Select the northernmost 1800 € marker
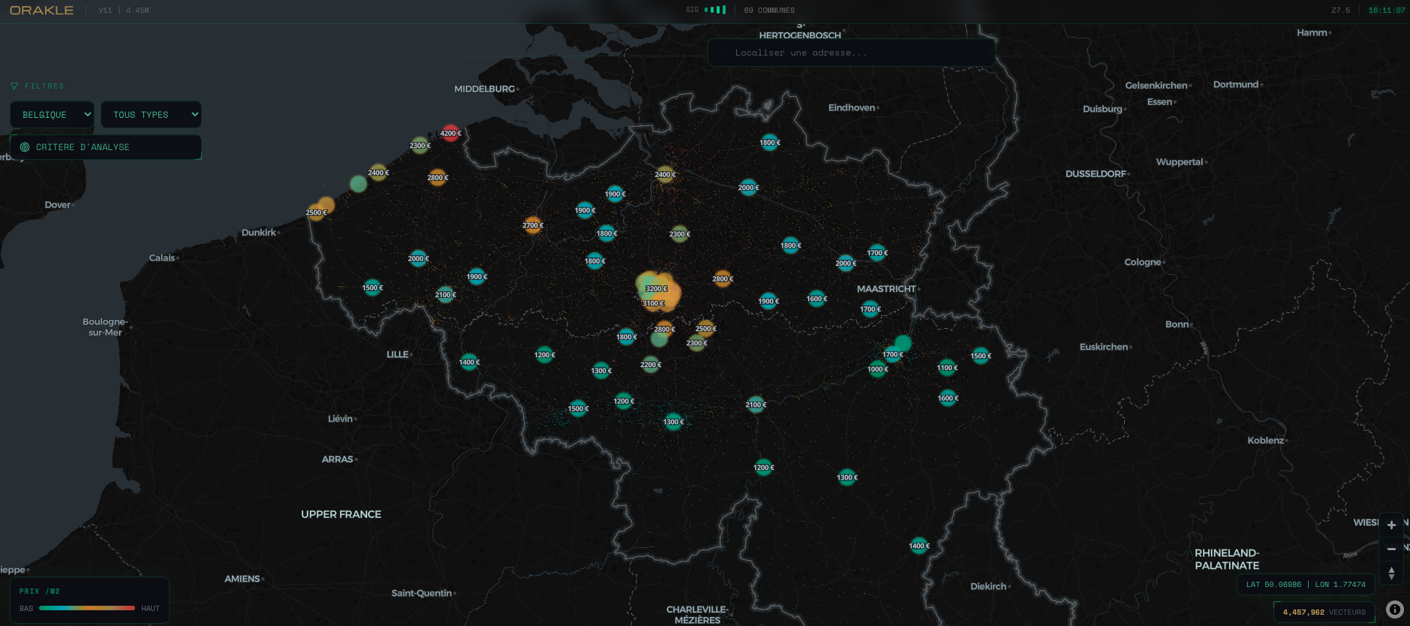The height and width of the screenshot is (626, 1410). pos(769,143)
